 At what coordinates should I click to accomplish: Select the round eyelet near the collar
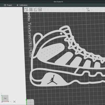pos(61,34)
